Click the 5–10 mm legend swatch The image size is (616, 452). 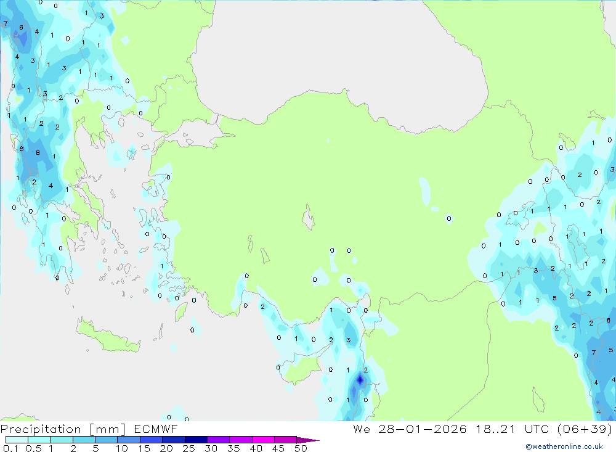(106, 440)
